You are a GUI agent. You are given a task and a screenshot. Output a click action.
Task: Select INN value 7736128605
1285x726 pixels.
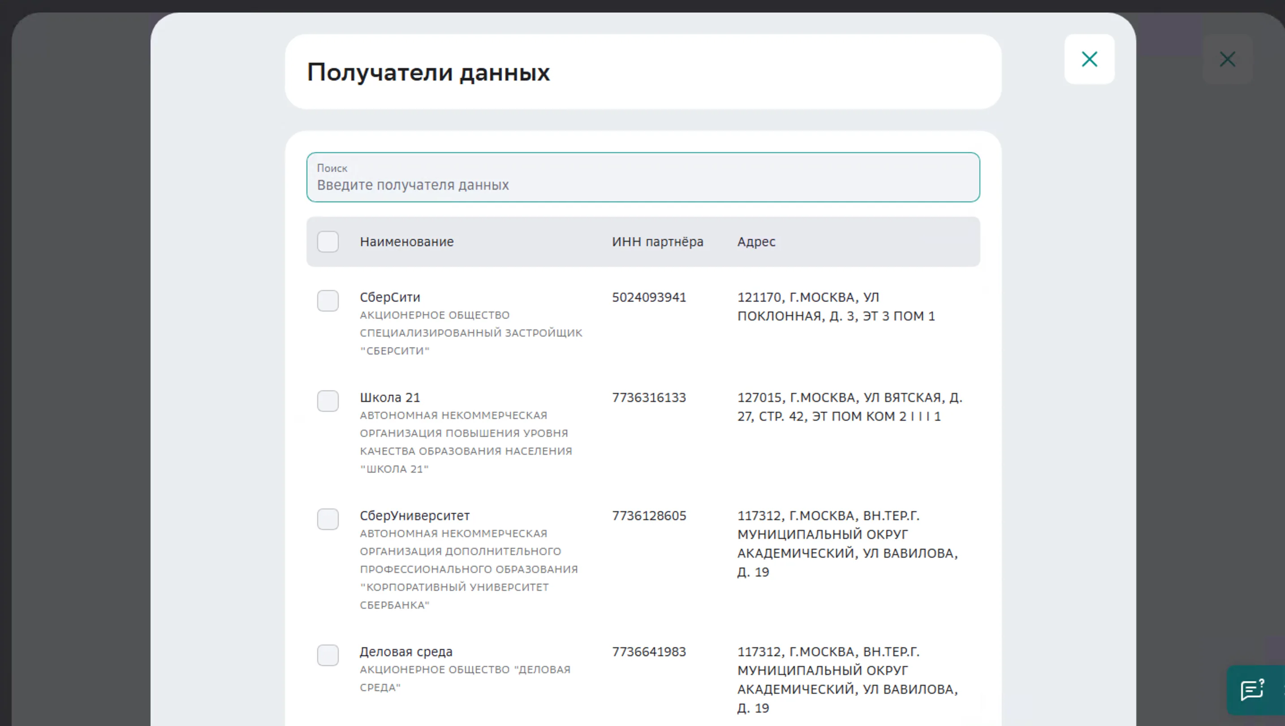[x=649, y=516]
